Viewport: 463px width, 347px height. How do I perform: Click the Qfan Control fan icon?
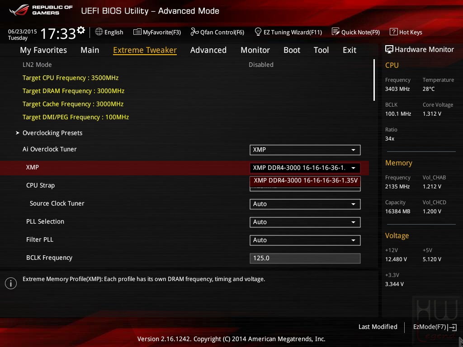coord(194,32)
